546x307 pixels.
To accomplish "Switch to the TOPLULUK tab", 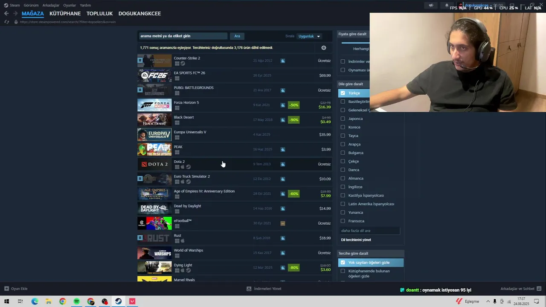I will point(99,14).
